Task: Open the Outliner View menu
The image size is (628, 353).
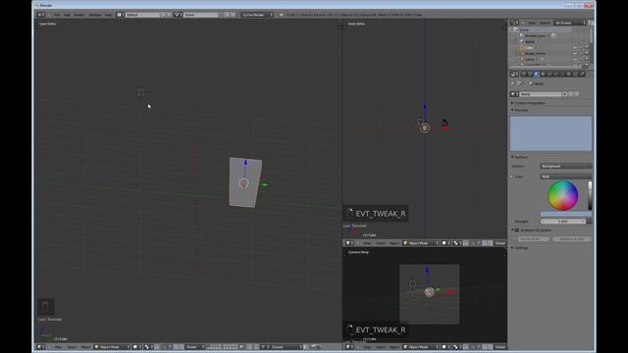Action: click(x=532, y=23)
